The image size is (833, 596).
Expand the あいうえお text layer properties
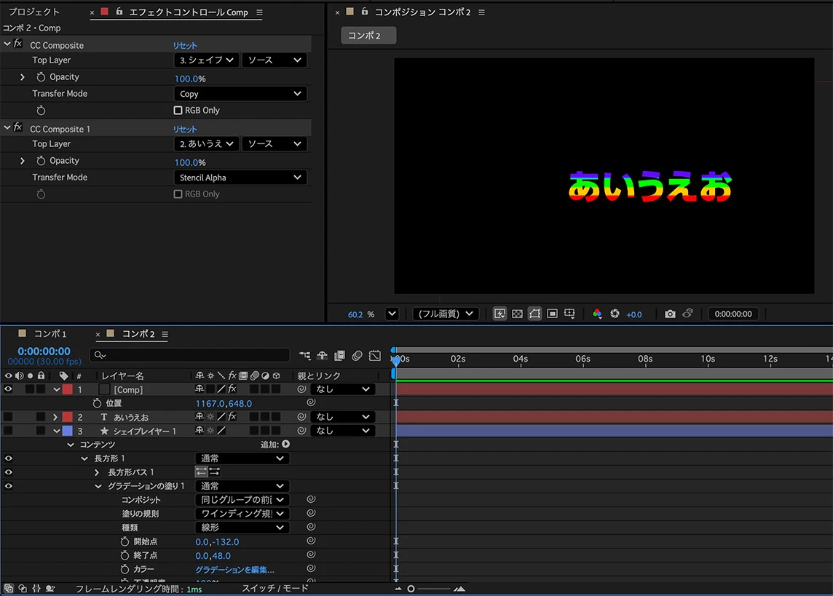(55, 417)
